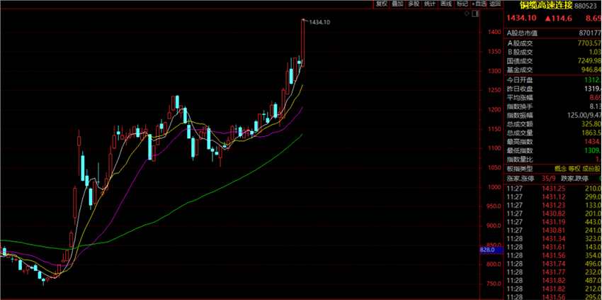Select the 国债成交 row
This screenshot has height=300, width=602.
click(553, 61)
